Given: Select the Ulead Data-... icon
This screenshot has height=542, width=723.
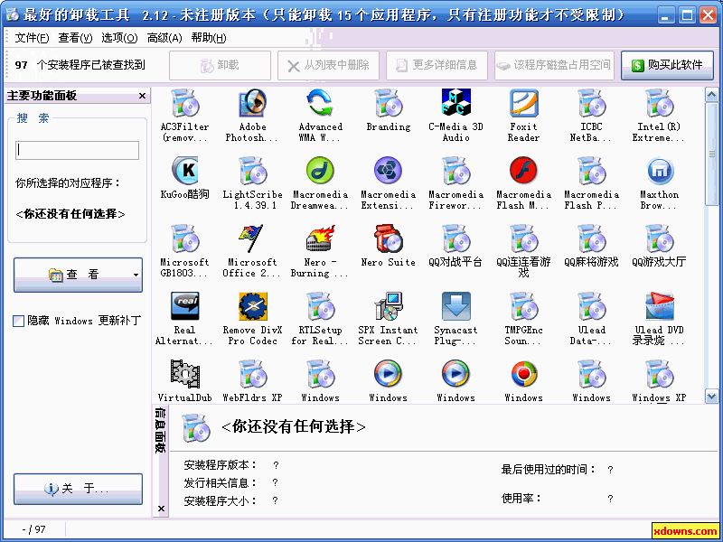Looking at the screenshot, I should (x=592, y=306).
